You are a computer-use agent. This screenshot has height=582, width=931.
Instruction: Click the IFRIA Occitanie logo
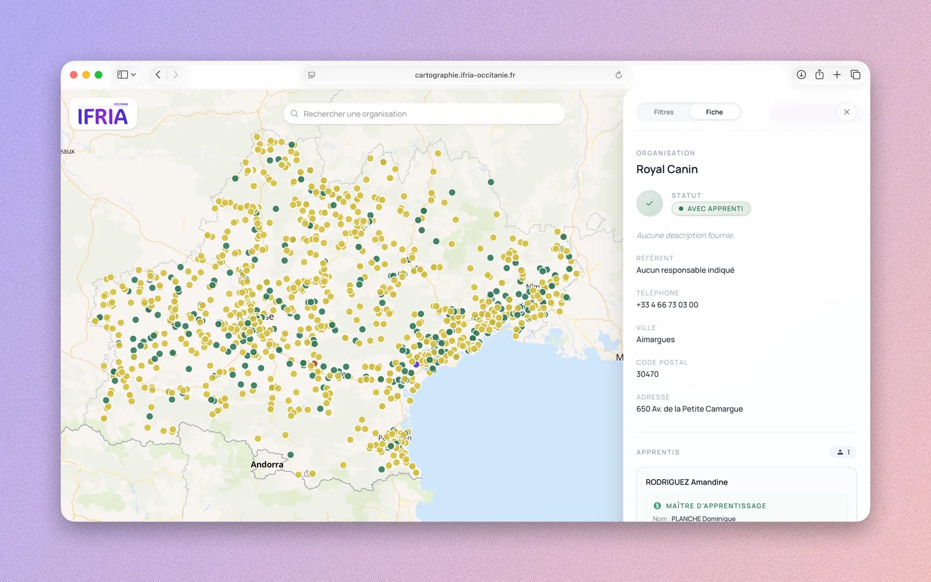coord(103,114)
